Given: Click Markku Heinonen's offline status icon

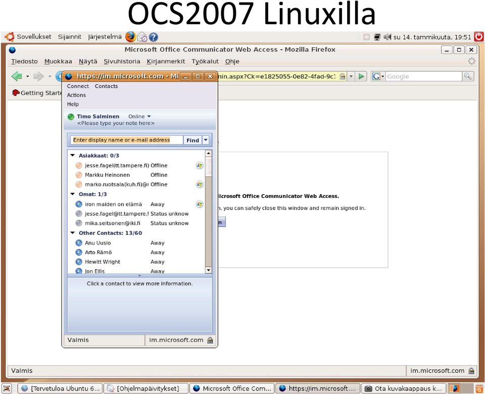Looking at the screenshot, I should (79, 175).
